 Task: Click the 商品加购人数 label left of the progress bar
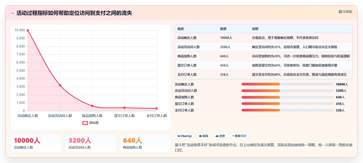(x=184, y=97)
